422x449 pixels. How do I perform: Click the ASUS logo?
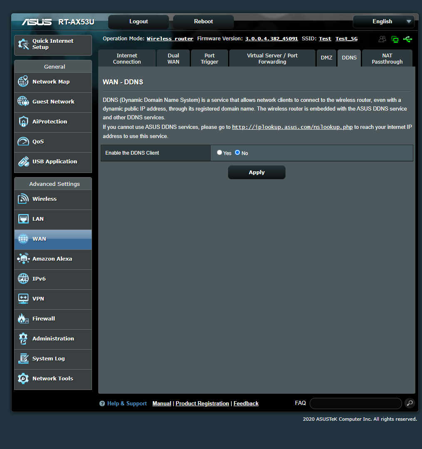37,22
